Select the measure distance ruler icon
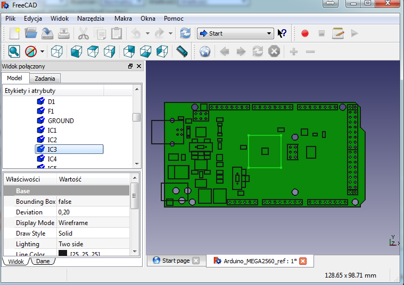The width and height of the screenshot is (404, 285). [x=182, y=51]
